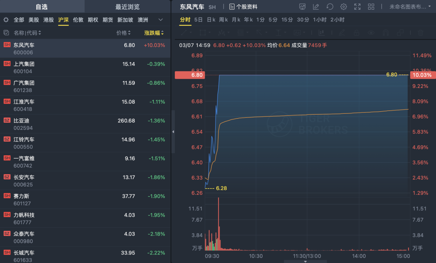
Task: Open the chart monitor icon in header
Action: point(302,7)
